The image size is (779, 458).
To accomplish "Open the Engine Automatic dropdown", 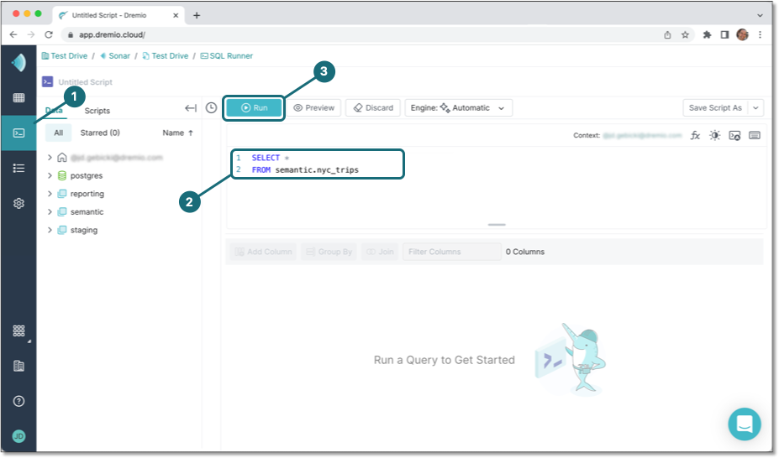I will [458, 107].
